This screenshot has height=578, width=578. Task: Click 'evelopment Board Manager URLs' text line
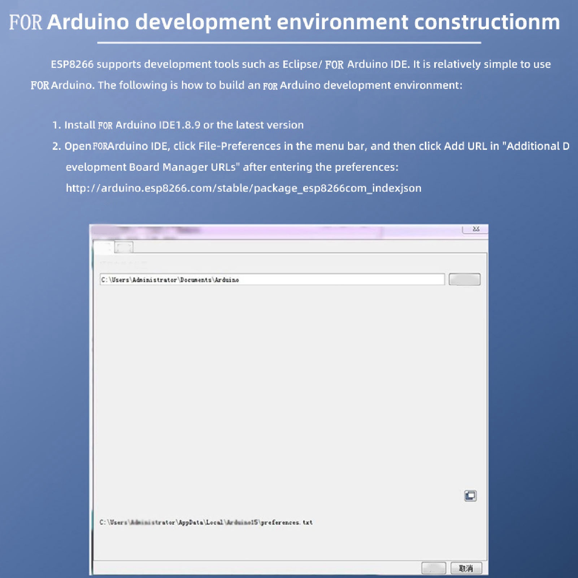pos(232,167)
